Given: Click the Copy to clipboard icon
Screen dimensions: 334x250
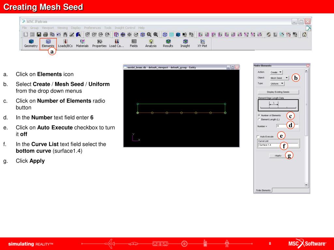Looking at the screenshot, I should 52,35.
